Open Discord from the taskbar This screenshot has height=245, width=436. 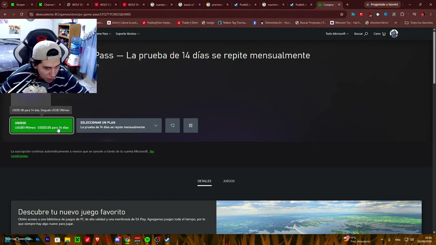point(118,240)
